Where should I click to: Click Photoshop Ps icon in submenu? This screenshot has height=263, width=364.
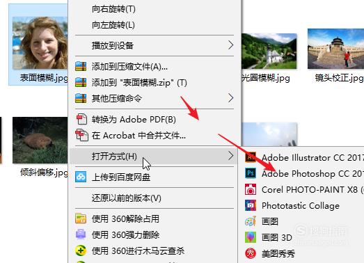[251, 173]
